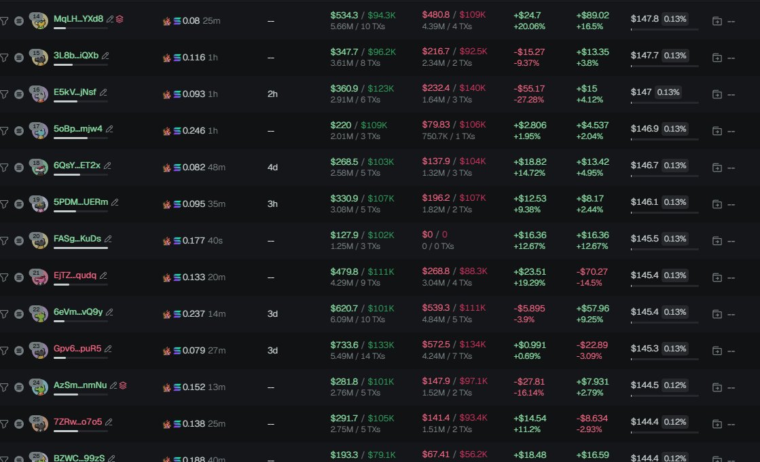Click the stacked layers icon beside AzSm...nmNu

click(123, 385)
